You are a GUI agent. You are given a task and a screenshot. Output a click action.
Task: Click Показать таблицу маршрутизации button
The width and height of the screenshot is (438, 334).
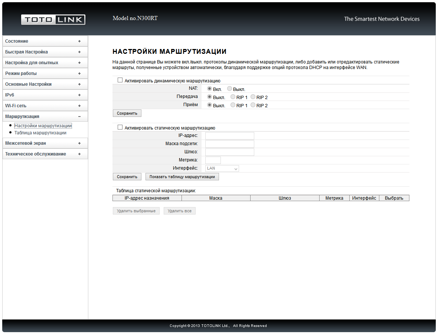pyautogui.click(x=182, y=177)
